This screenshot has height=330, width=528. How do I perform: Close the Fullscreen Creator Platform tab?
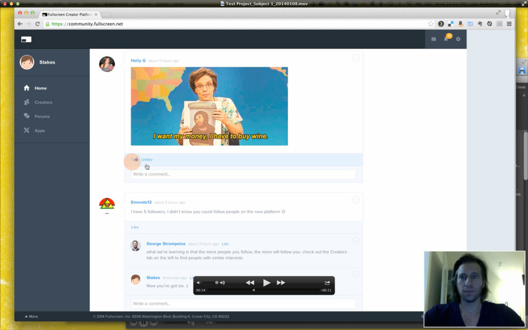pyautogui.click(x=96, y=14)
